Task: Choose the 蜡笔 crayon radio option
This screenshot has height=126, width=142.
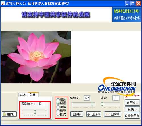Action: pyautogui.click(x=58, y=107)
